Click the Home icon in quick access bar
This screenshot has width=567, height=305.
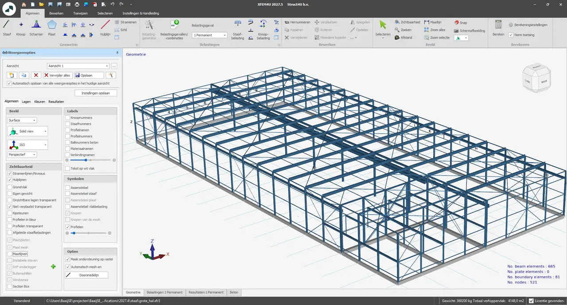coord(24,4)
